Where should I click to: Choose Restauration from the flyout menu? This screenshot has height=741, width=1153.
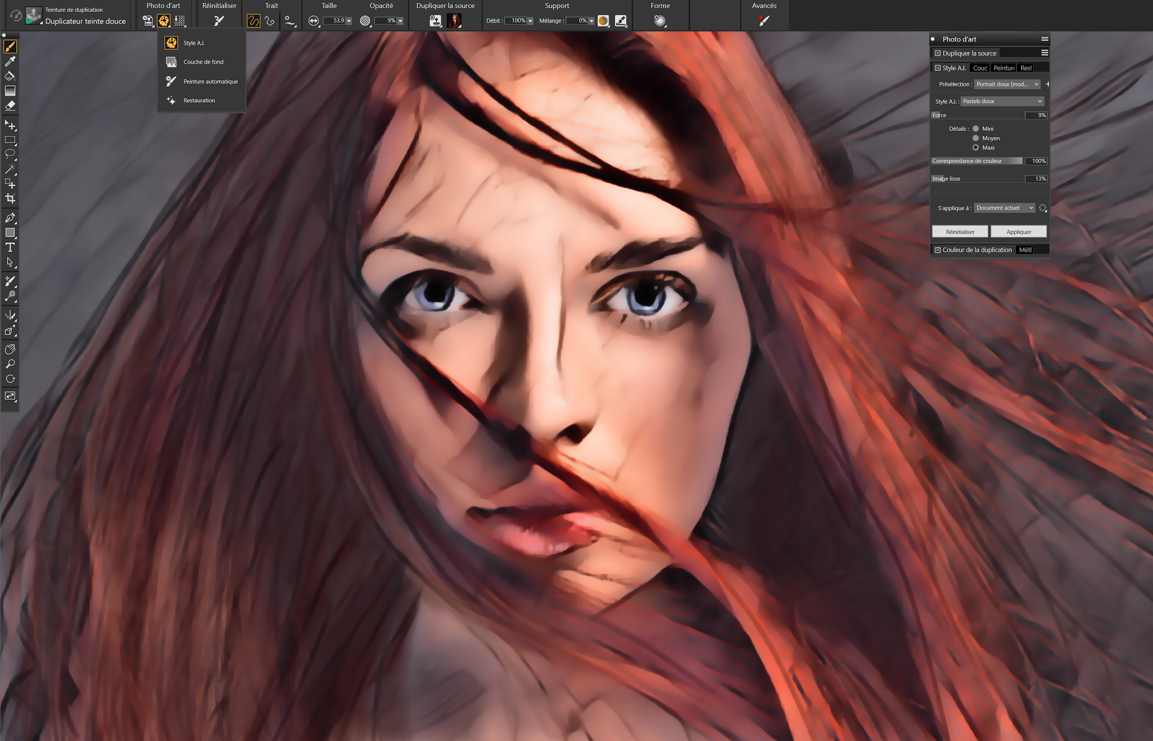(x=199, y=100)
